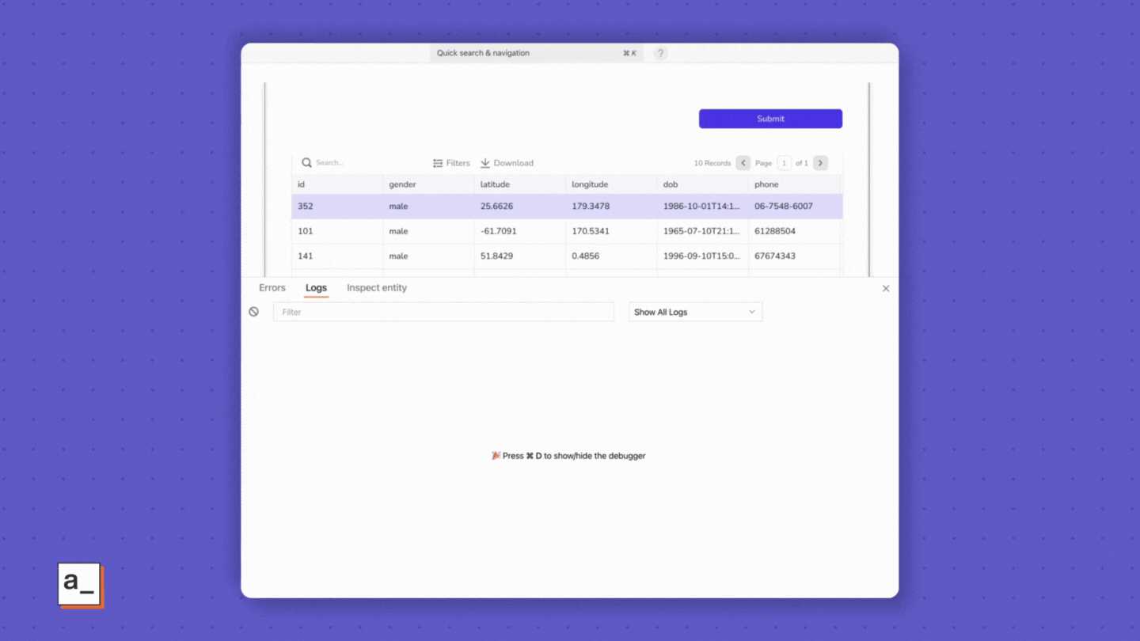This screenshot has width=1140, height=641.
Task: Select the row with id 101
Action: click(x=567, y=231)
